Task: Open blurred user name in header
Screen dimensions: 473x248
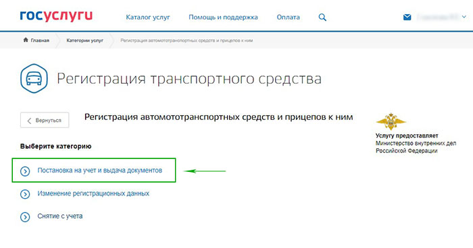Action: click(x=438, y=17)
